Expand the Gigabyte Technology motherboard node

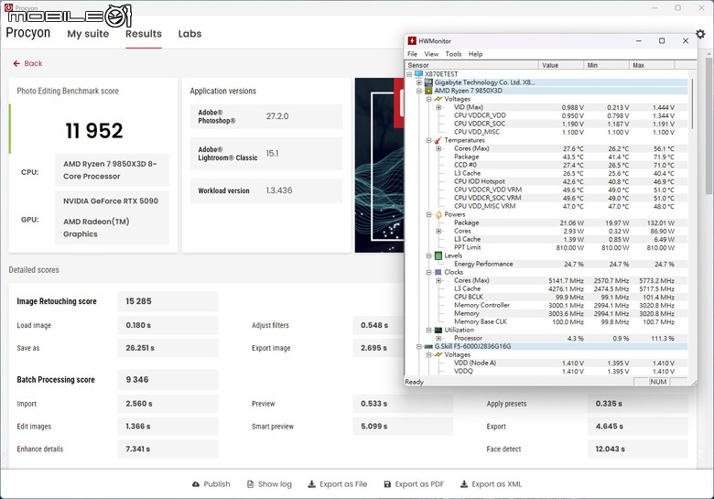(x=419, y=82)
